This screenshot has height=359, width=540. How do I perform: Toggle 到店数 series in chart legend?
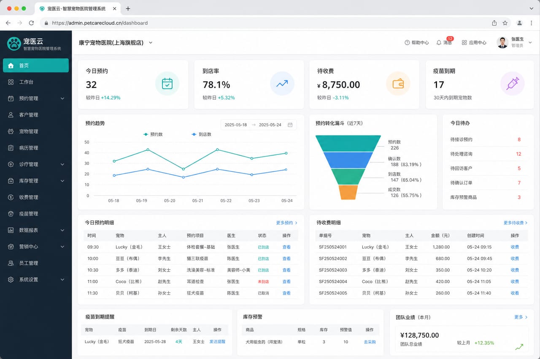coord(201,134)
